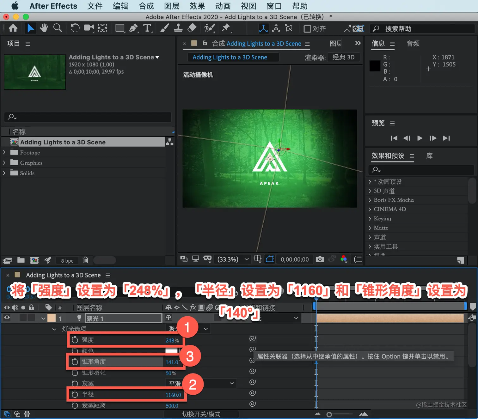The width and height of the screenshot is (478, 419).
Task: Select the Hand tool
Action: [x=44, y=28]
